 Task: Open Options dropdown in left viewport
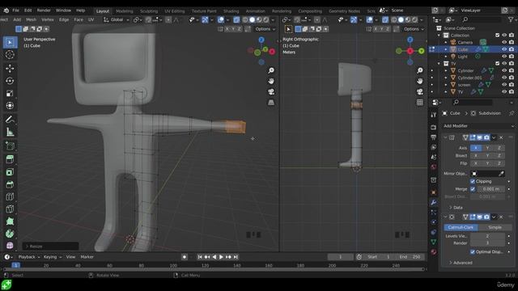click(265, 29)
